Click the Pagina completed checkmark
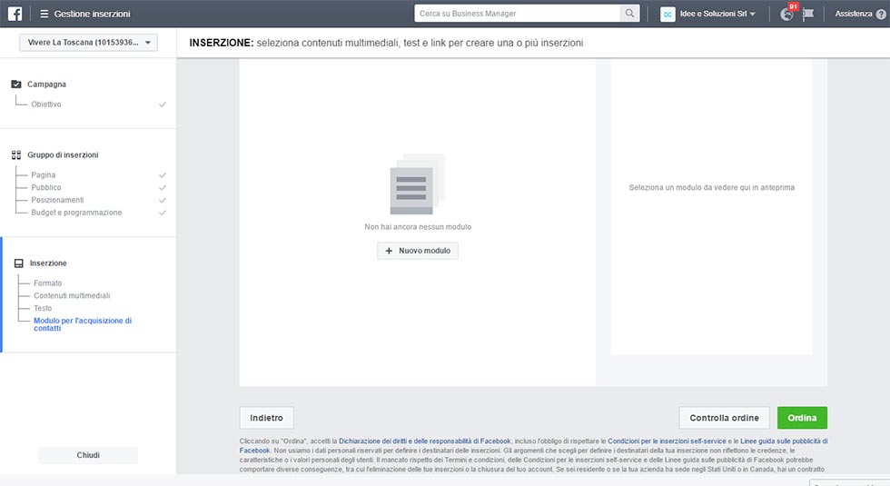The image size is (890, 486). click(x=163, y=175)
